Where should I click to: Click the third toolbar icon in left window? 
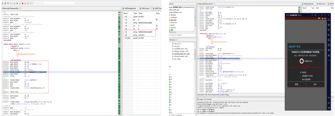click(8, 4)
